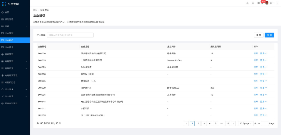
Task: Go to pagination page 2
Action: pyautogui.click(x=198, y=123)
